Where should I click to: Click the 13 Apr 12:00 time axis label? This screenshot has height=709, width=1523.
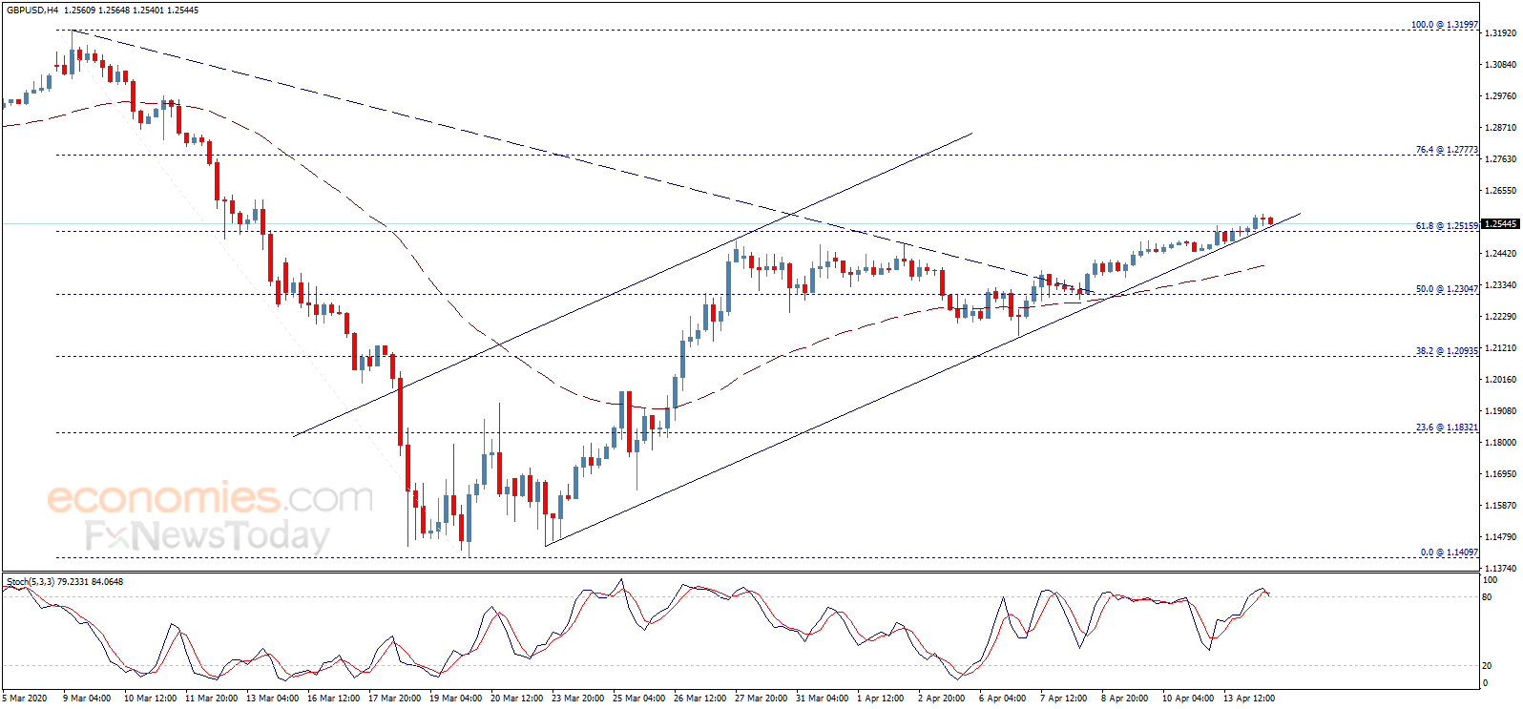click(1248, 699)
